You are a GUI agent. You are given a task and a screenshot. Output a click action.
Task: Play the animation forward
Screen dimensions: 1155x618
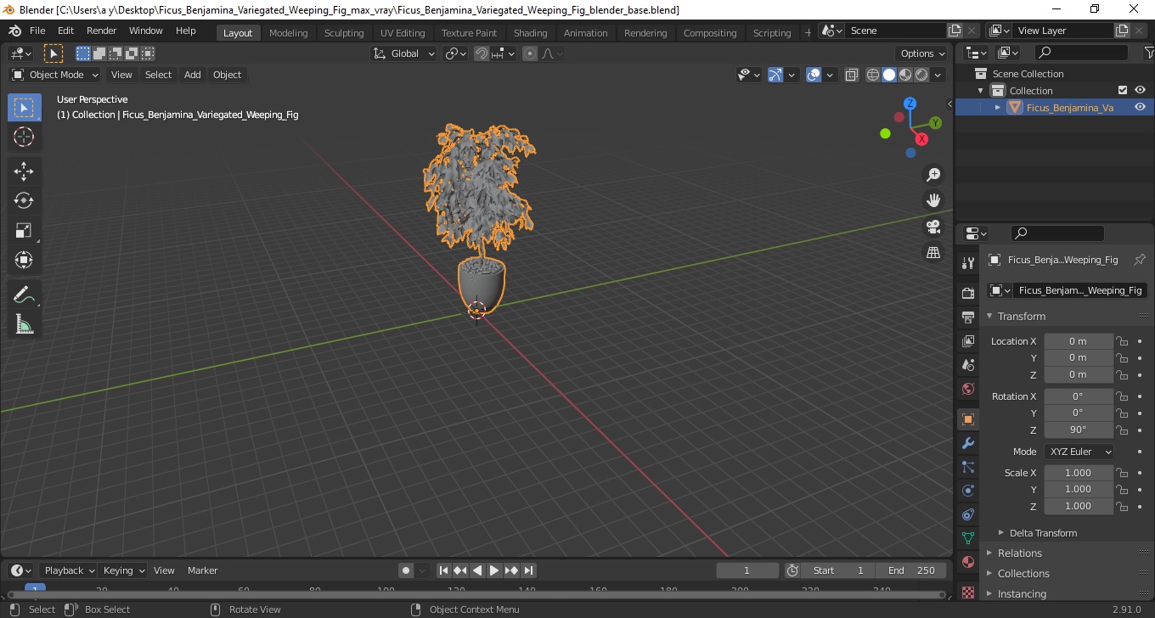pos(494,570)
